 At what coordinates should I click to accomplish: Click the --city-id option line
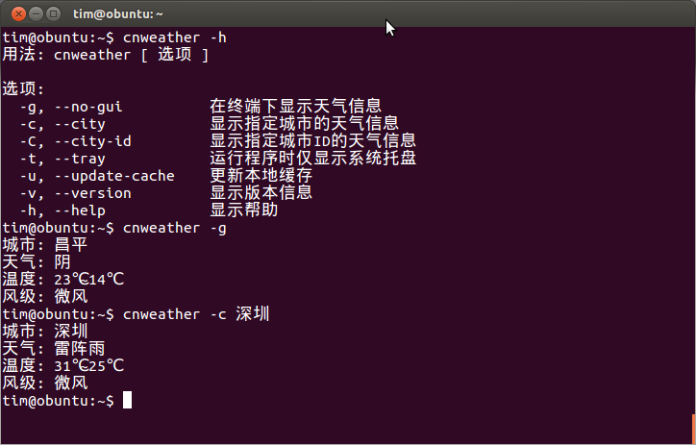coord(217,141)
